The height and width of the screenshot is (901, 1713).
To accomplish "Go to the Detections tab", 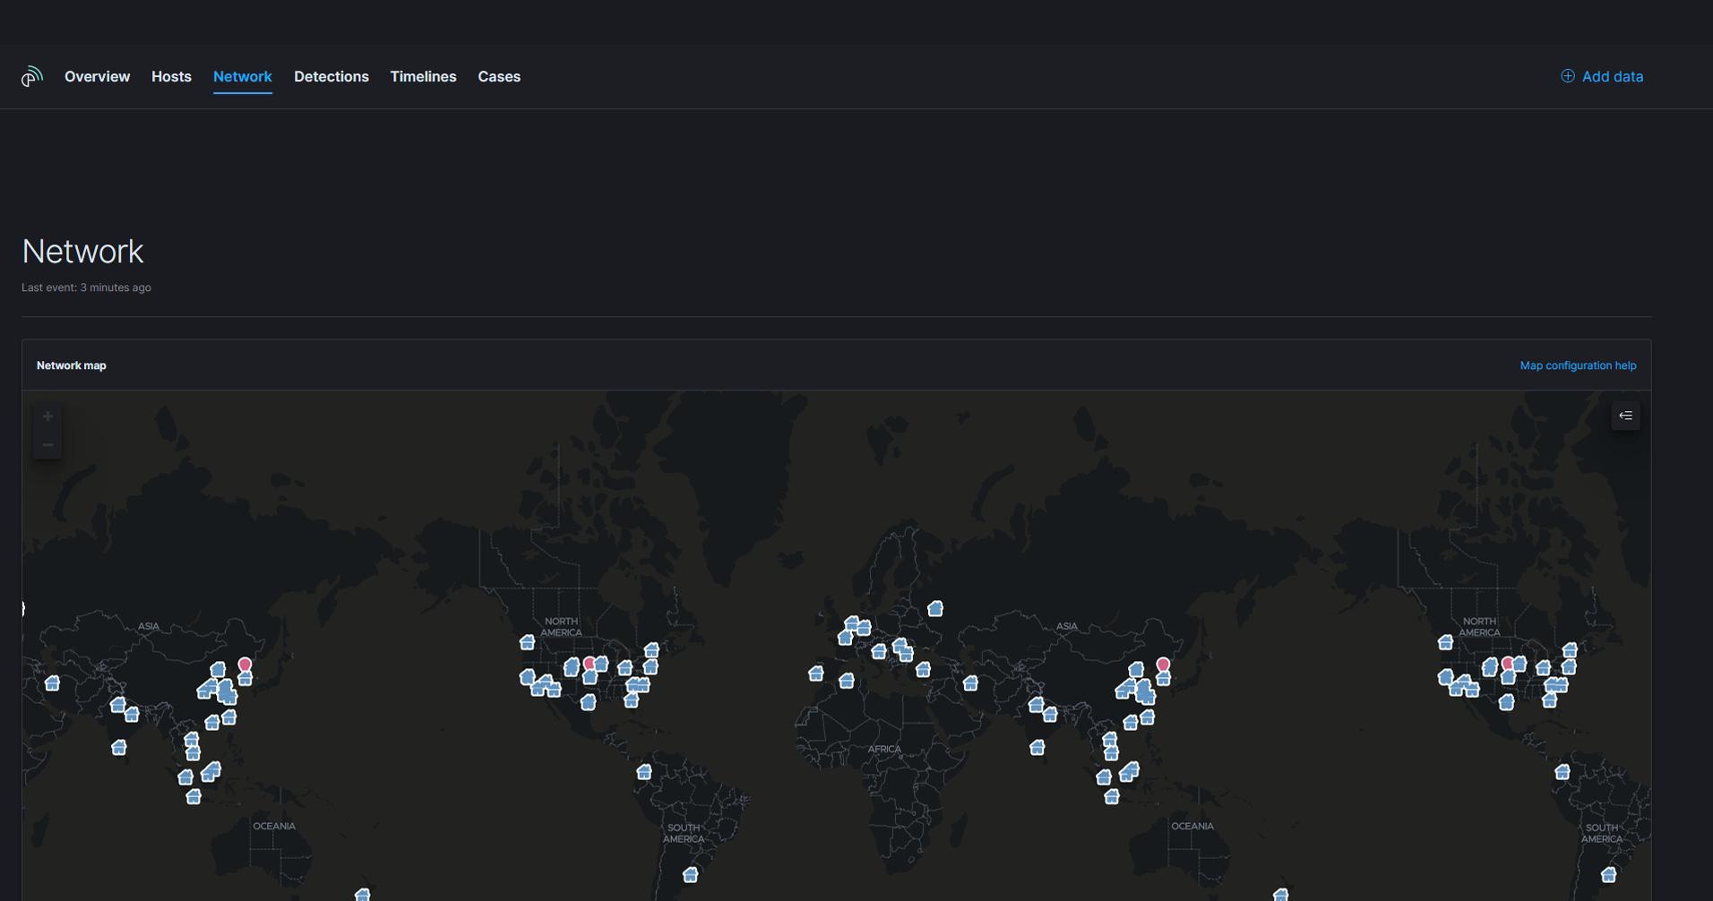I will coord(331,77).
